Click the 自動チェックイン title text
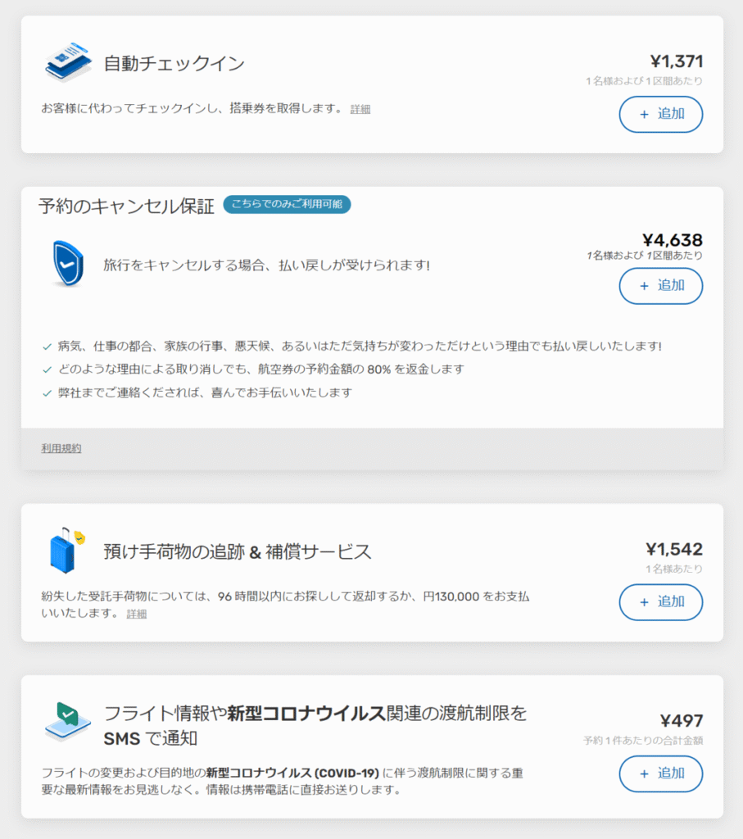Viewport: 743px width, 839px height. point(174,63)
